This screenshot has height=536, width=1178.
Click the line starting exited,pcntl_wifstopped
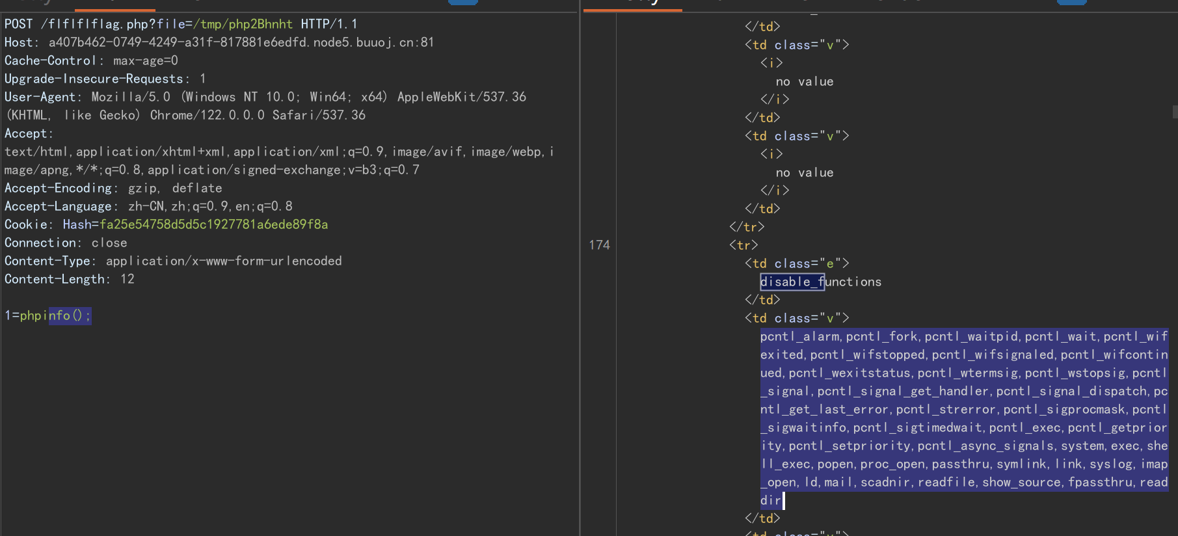pyautogui.click(x=964, y=355)
